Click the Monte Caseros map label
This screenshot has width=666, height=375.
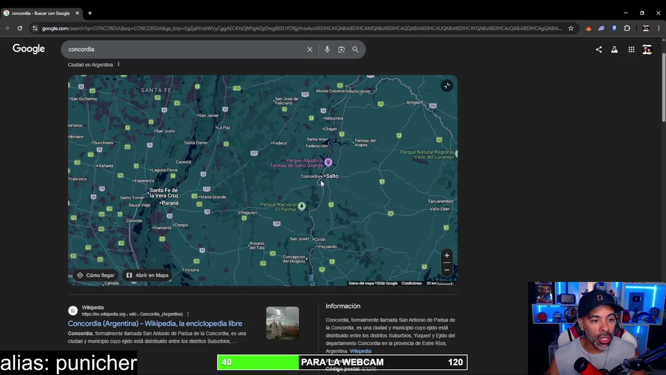330,91
